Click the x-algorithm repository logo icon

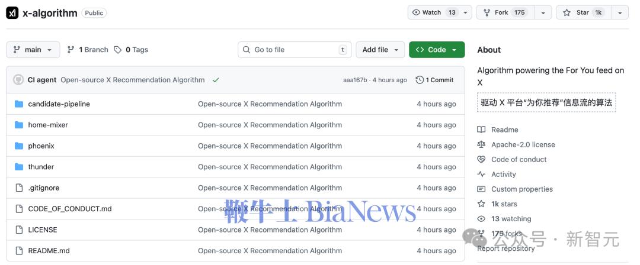click(x=12, y=12)
